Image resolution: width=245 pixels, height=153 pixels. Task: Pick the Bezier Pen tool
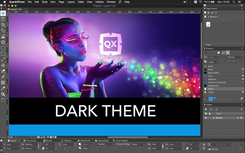(3, 71)
